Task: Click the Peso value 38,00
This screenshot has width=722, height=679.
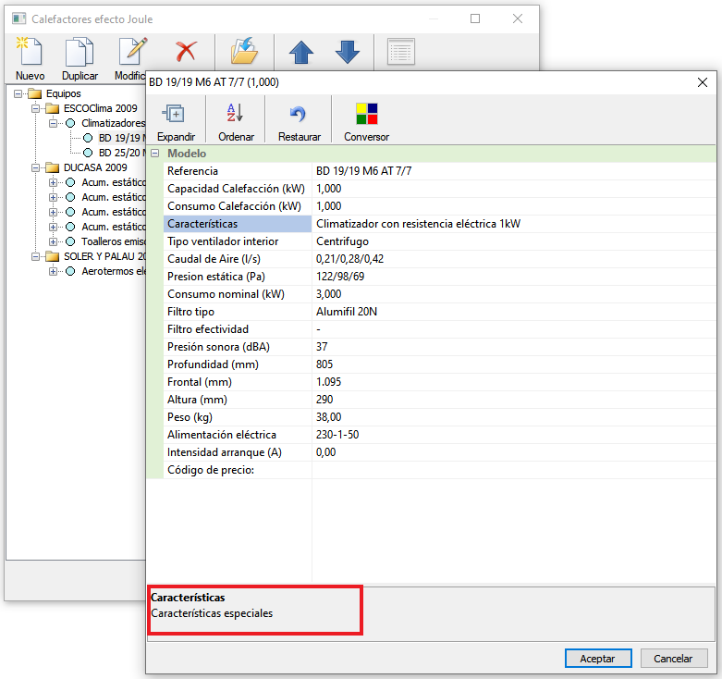Action: pos(513,417)
